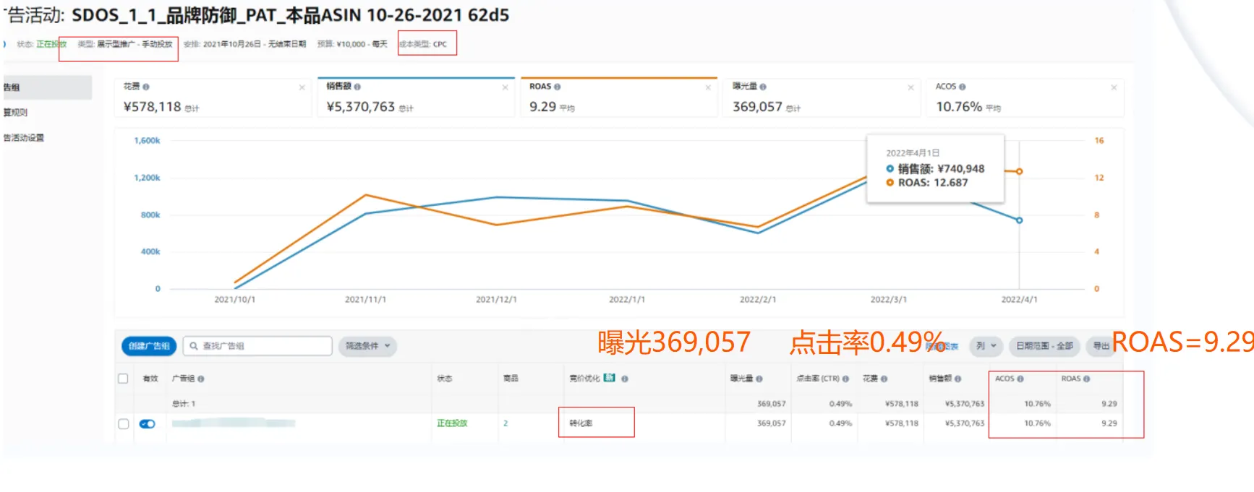Select the 曝光量 metric card

click(x=822, y=98)
